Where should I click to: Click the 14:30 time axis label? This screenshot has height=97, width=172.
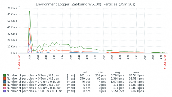coord(128,57)
